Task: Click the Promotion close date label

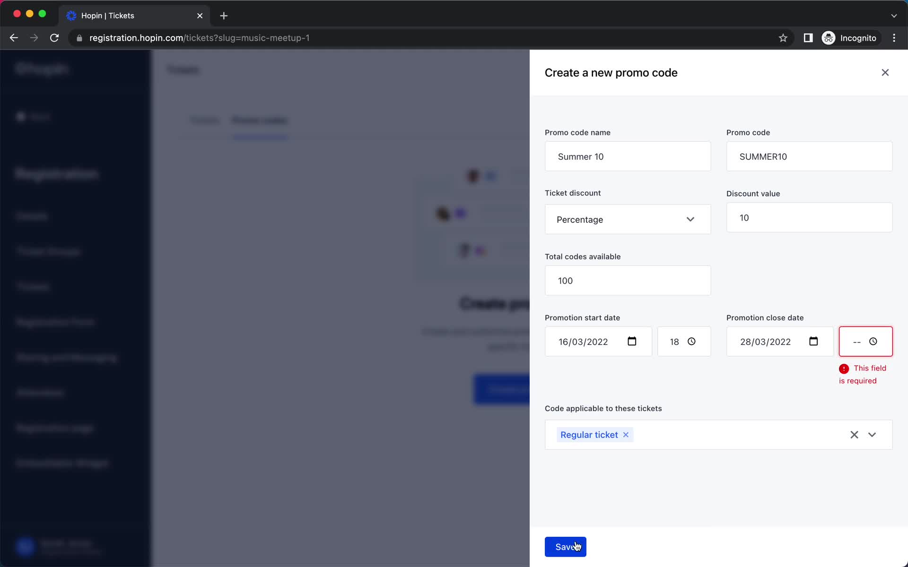Action: pos(765,318)
